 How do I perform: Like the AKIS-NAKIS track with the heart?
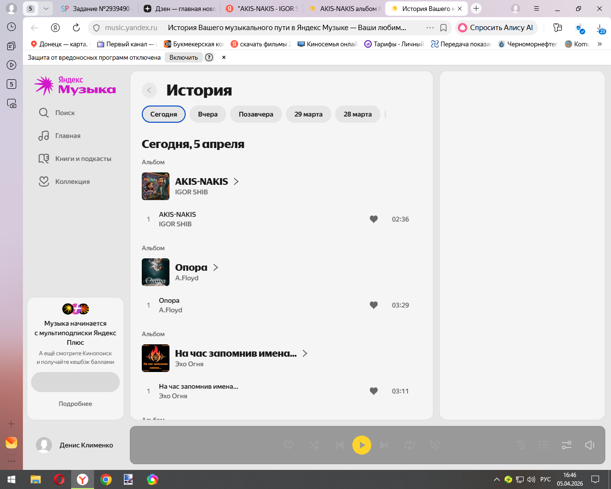point(374,219)
